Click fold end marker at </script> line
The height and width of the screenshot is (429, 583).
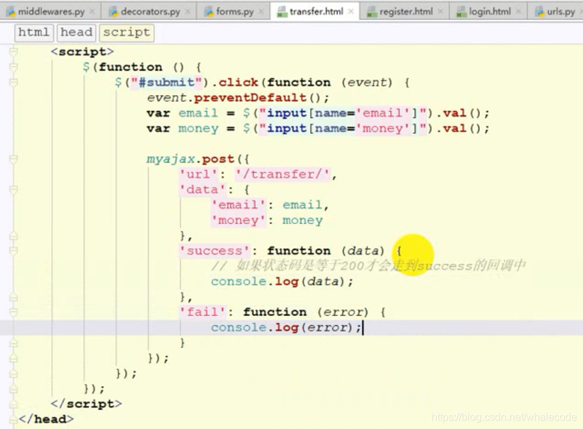[14, 404]
